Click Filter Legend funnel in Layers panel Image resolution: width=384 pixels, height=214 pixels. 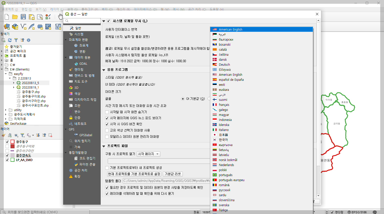tap(23, 135)
